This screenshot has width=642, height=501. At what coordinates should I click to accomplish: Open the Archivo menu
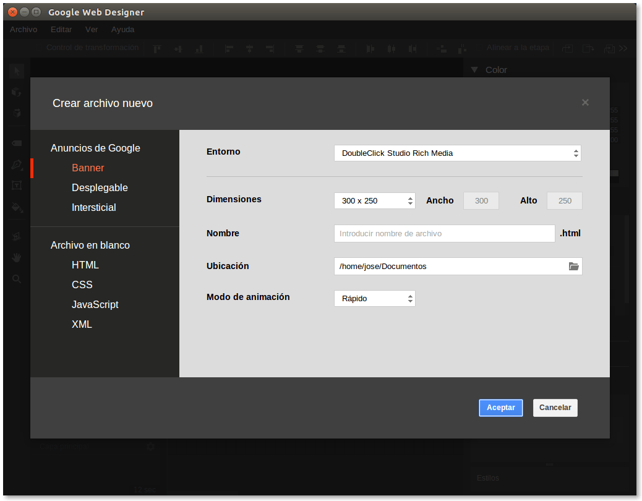[x=24, y=30]
